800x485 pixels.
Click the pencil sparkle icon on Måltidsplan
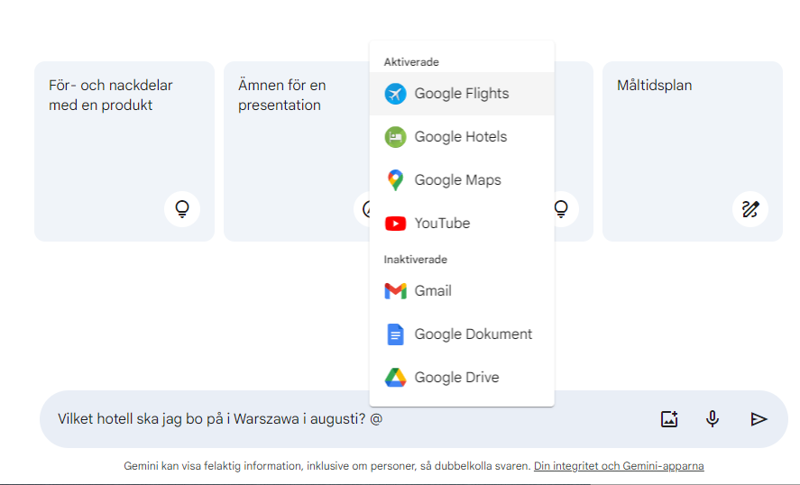(x=749, y=209)
